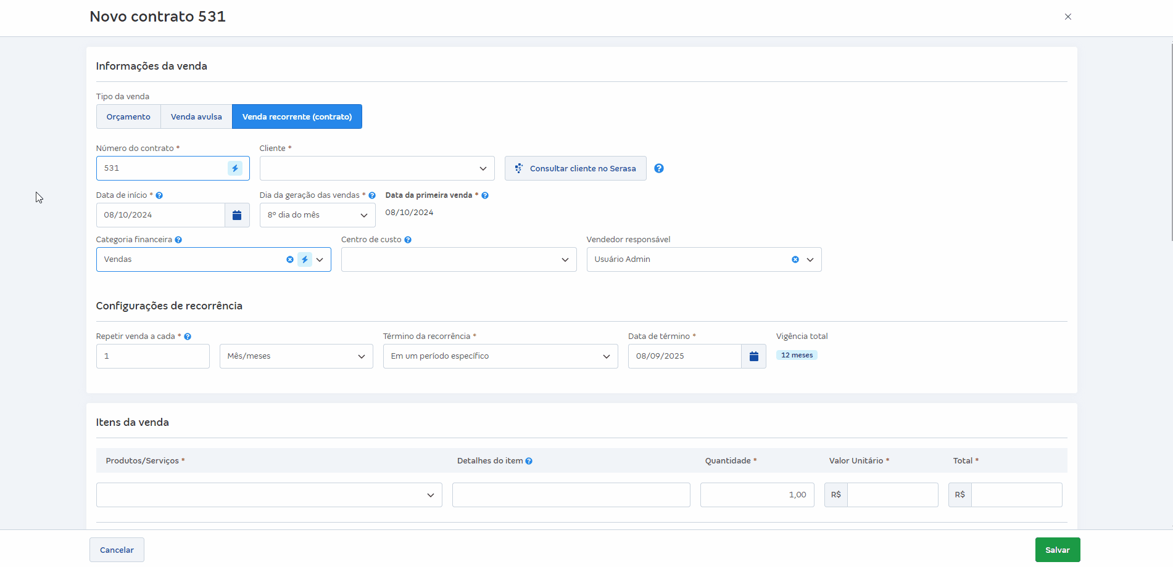
Task: Click lightning icon in Categoria financeira field
Action: click(305, 259)
